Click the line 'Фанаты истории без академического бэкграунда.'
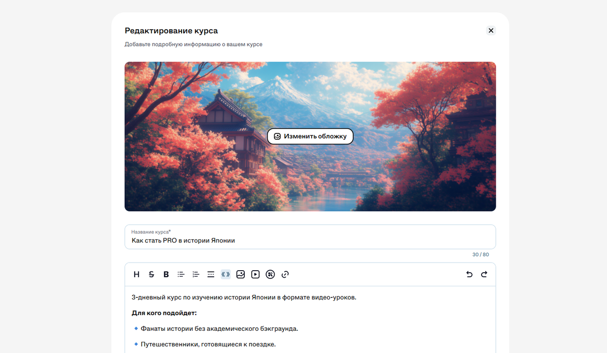607x353 pixels. (220, 329)
